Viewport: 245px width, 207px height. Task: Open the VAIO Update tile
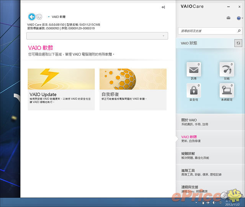tap(61, 89)
